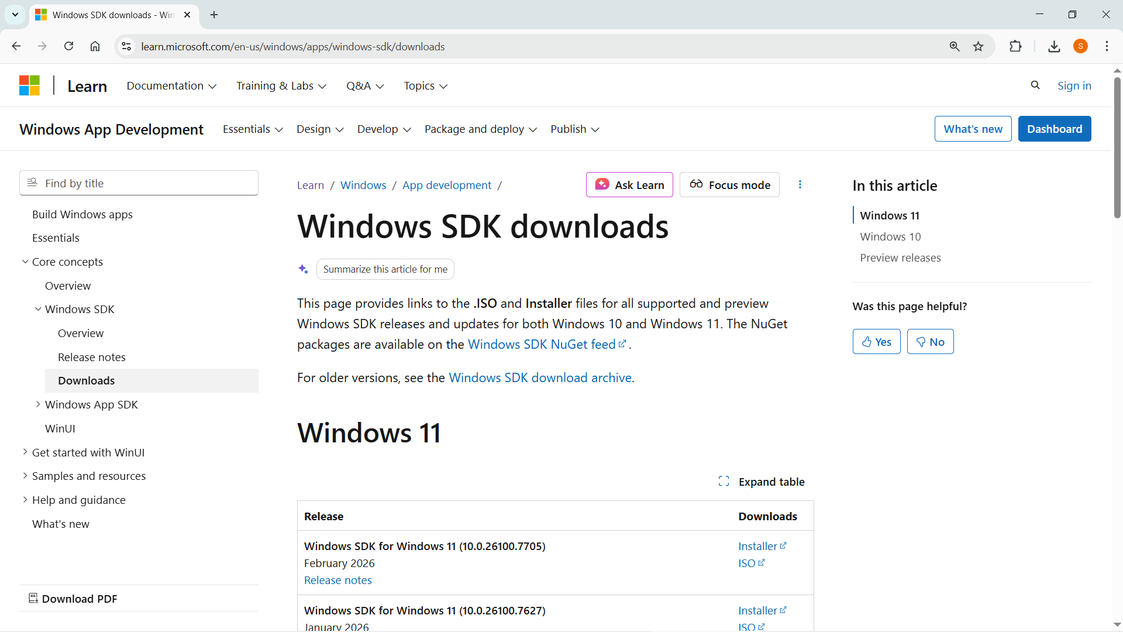
Task: Click the browser downloads icon
Action: pyautogui.click(x=1054, y=46)
